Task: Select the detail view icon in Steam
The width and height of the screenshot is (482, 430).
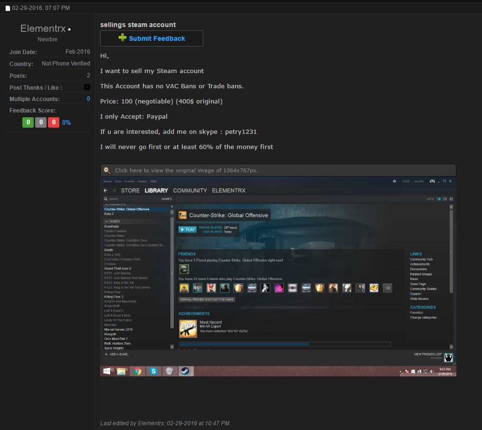Action: pos(439,199)
